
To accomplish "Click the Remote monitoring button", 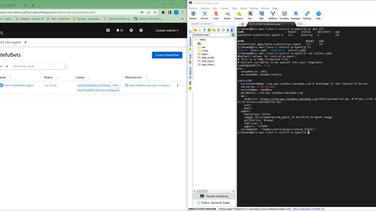I will [214, 196].
